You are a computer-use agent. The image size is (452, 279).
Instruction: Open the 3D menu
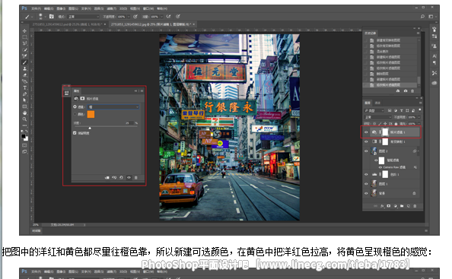[123, 8]
